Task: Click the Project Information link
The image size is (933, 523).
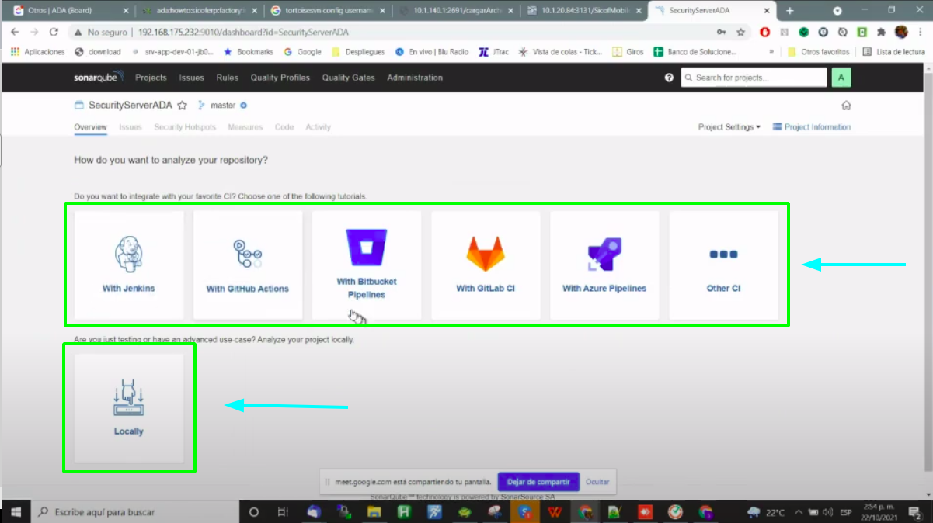Action: tap(812, 127)
